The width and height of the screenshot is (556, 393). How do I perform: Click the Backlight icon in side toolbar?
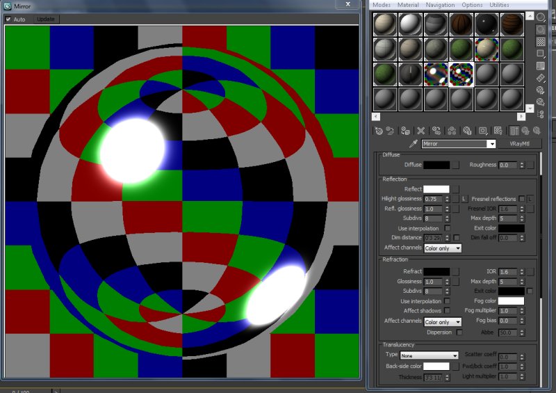point(541,29)
